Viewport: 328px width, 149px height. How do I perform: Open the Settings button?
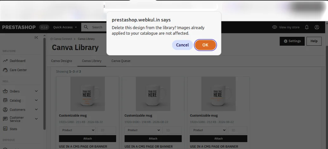(292, 41)
